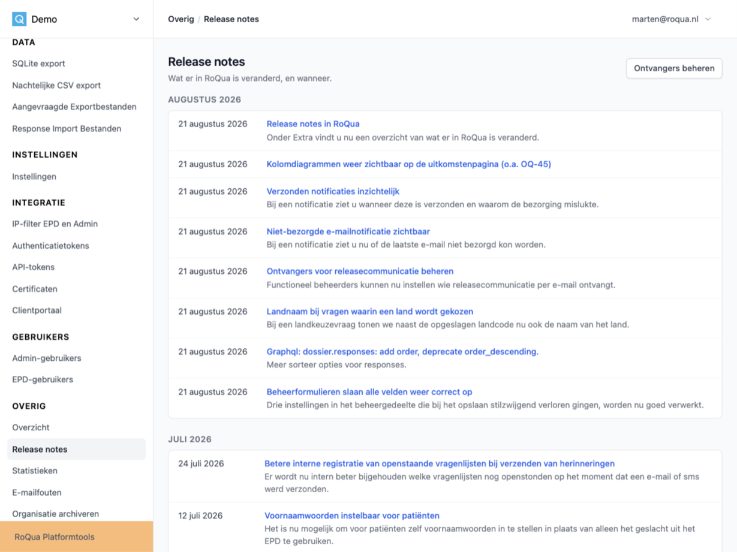Image resolution: width=737 pixels, height=552 pixels.
Task: Open Overzicht in the sidebar
Action: (x=31, y=427)
